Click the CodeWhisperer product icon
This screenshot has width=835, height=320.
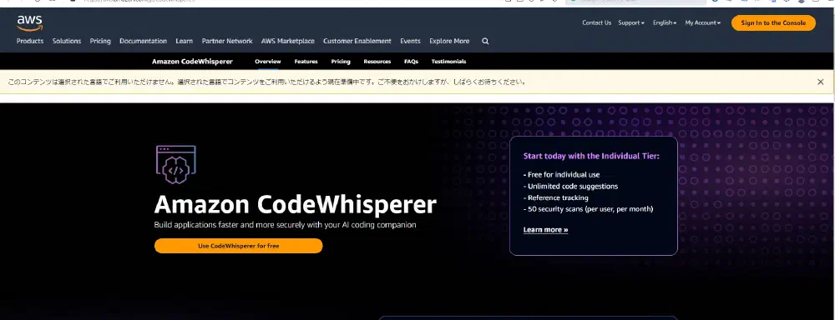coord(175,165)
